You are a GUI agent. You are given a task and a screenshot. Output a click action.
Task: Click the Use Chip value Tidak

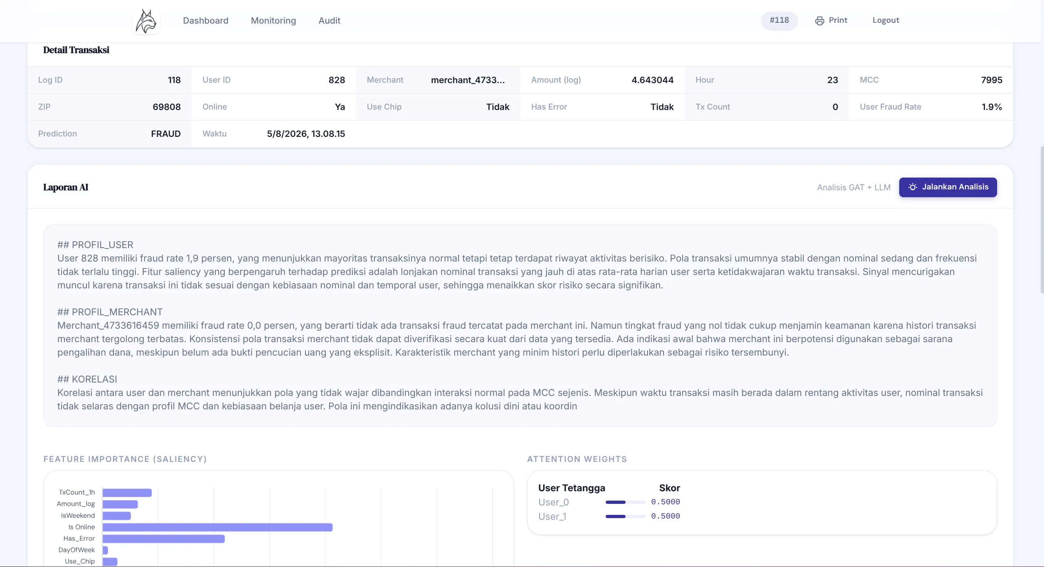(x=498, y=107)
